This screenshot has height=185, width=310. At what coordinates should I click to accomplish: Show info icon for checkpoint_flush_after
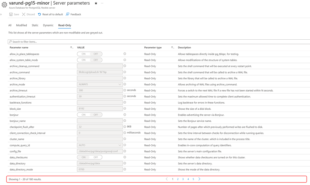coord(125,127)
